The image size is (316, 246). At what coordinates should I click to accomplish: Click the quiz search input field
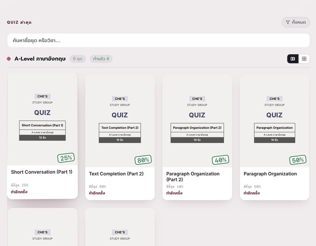click(x=158, y=40)
